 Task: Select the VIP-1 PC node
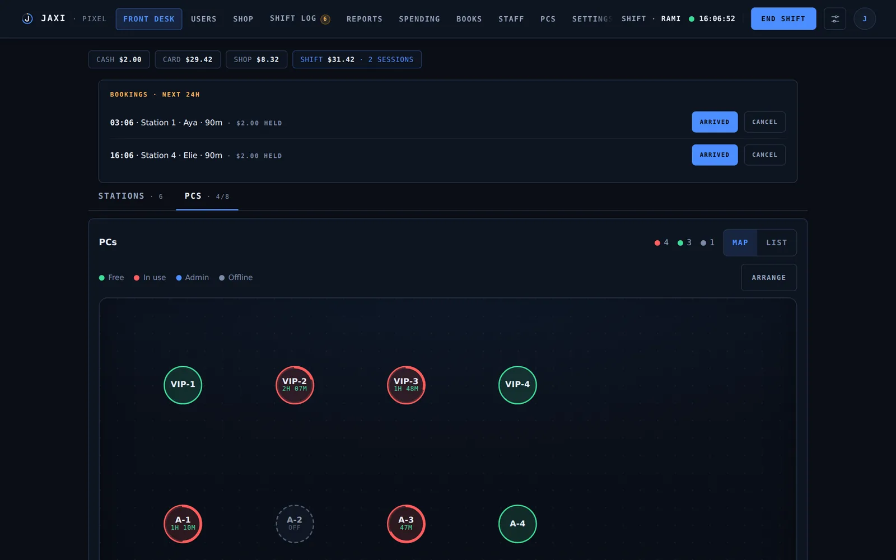[183, 385]
